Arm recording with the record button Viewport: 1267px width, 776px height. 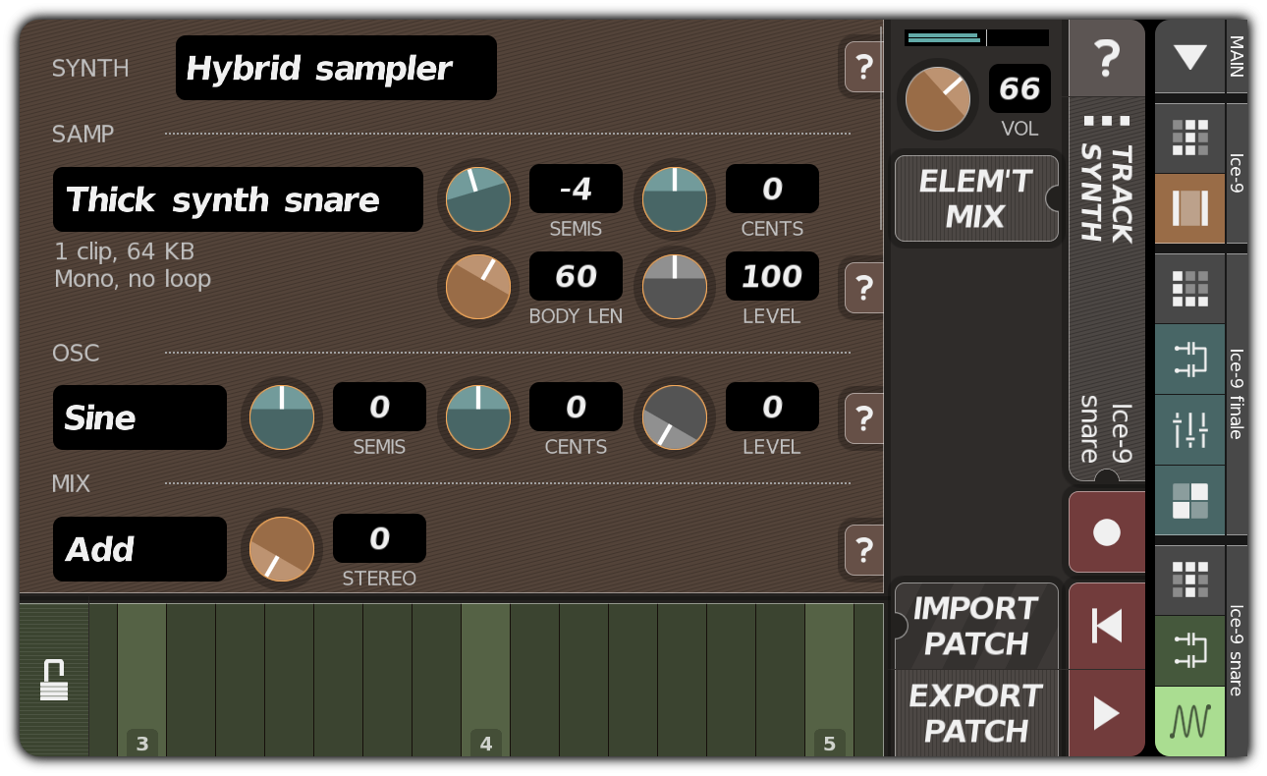(1107, 531)
